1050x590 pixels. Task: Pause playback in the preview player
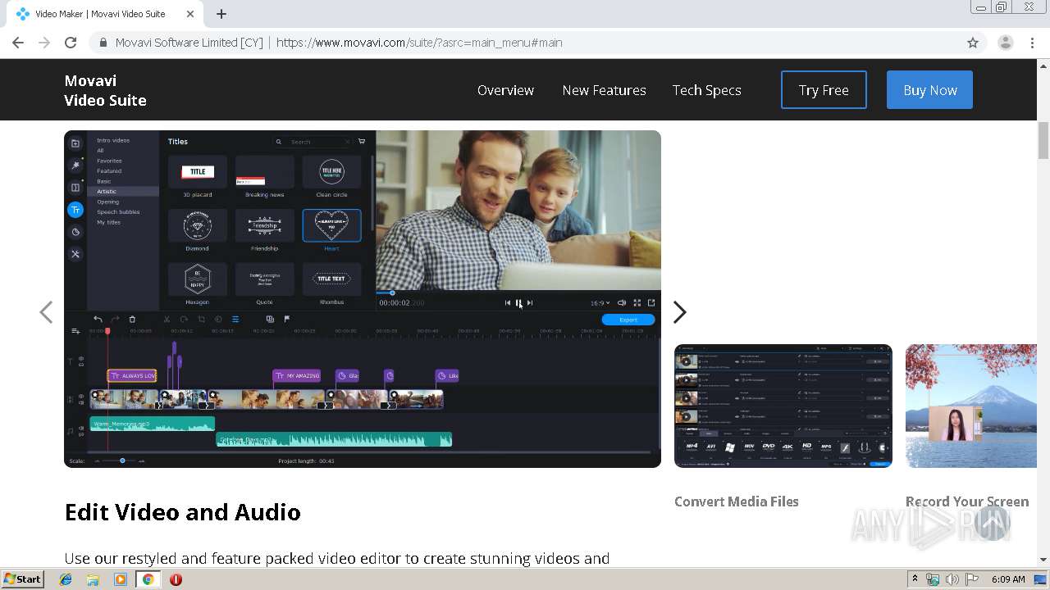518,302
